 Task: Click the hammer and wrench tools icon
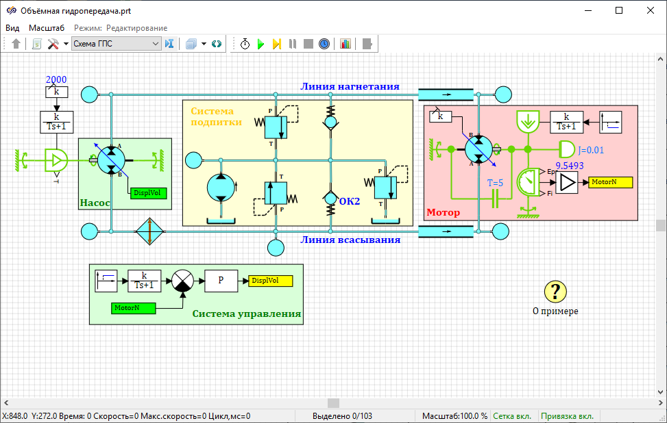pyautogui.click(x=53, y=44)
